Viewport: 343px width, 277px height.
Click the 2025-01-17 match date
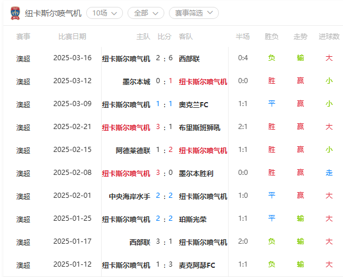[72, 241]
